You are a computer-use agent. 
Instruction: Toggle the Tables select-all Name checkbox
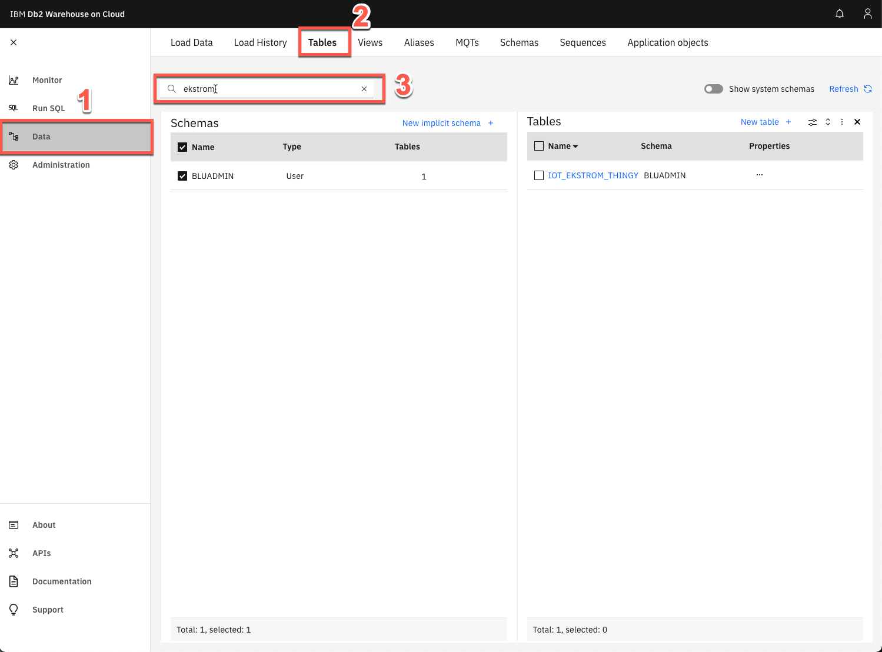coord(539,146)
